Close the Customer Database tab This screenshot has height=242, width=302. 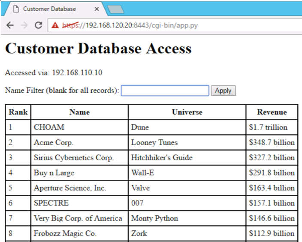(97, 9)
